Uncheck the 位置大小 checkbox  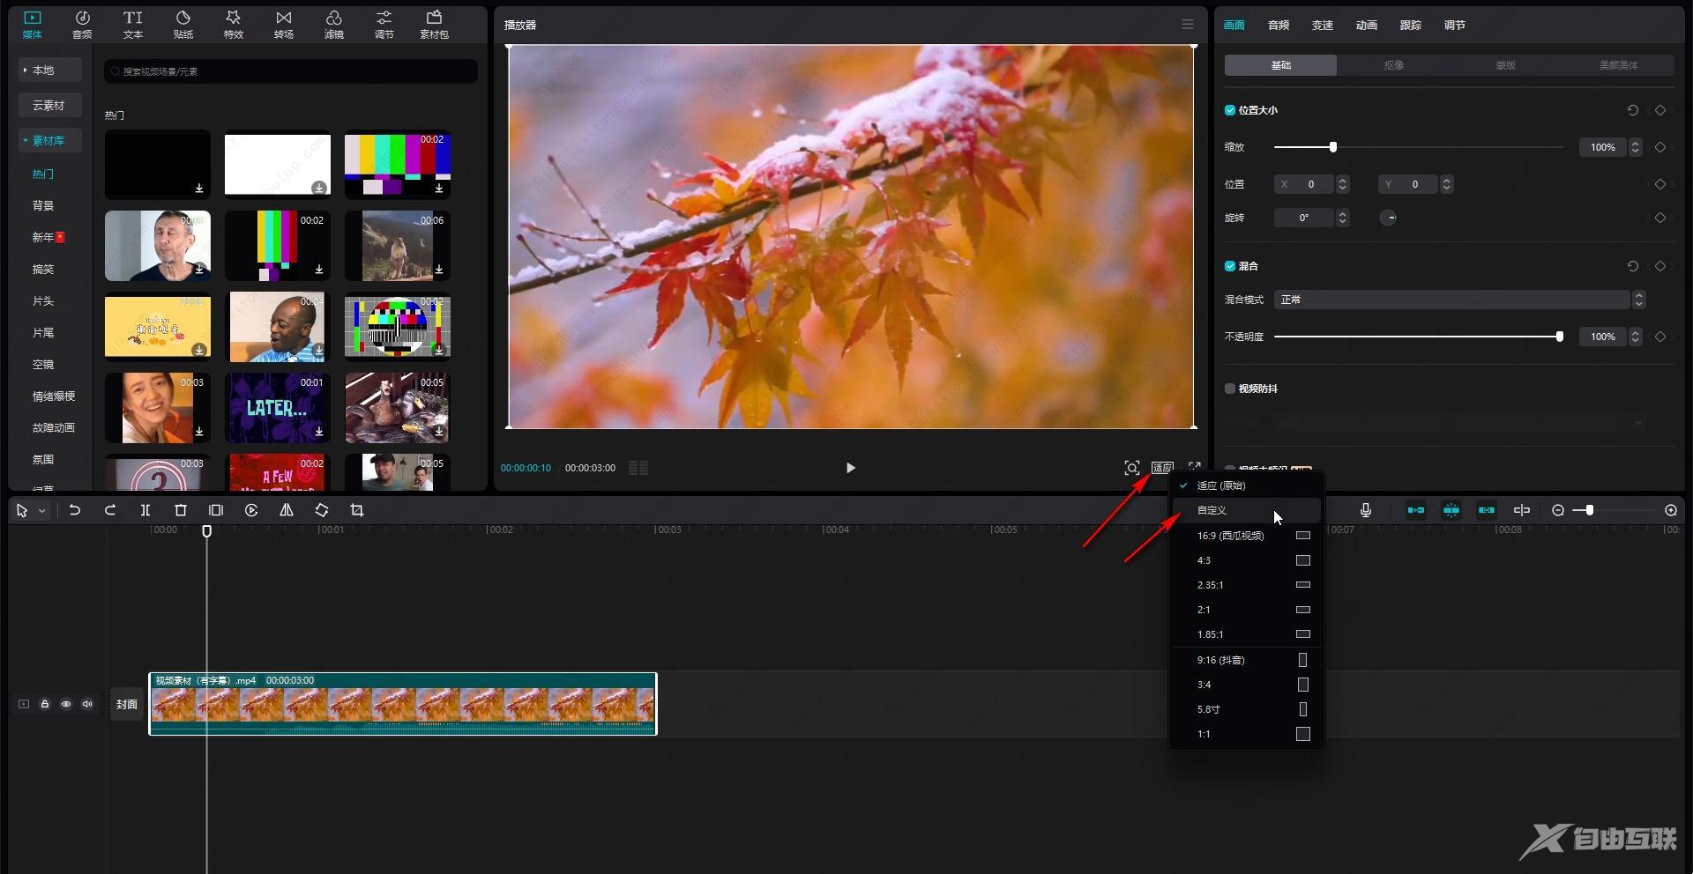click(1230, 110)
